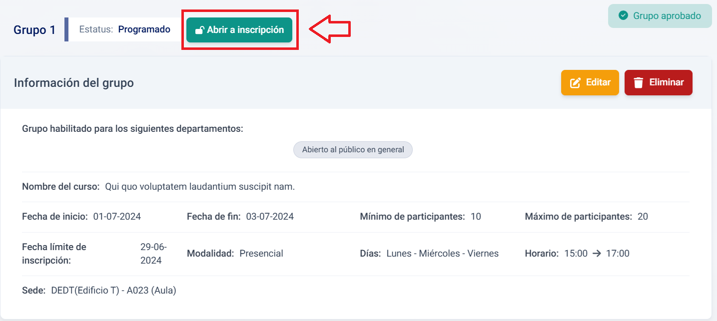Click the course name Qui quo voluptatem text
717x321 pixels.
[200, 187]
